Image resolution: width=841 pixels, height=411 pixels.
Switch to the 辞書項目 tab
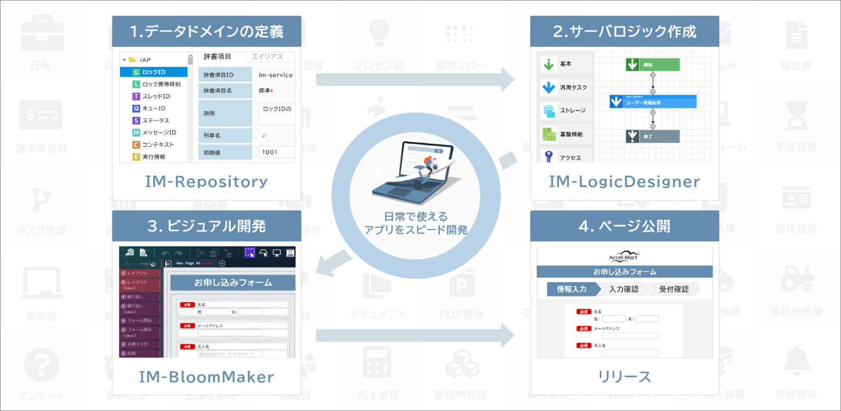pyautogui.click(x=217, y=57)
